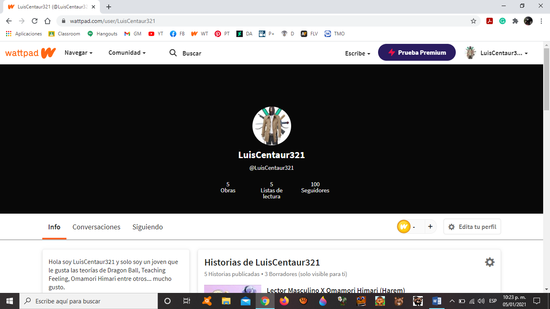Go to the browser home page

click(x=48, y=21)
